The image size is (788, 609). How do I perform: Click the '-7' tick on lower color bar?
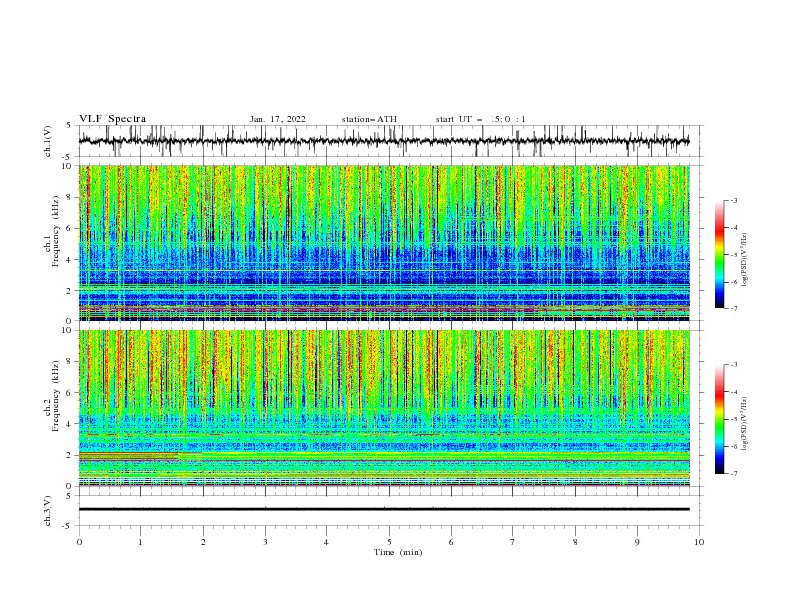click(x=734, y=473)
